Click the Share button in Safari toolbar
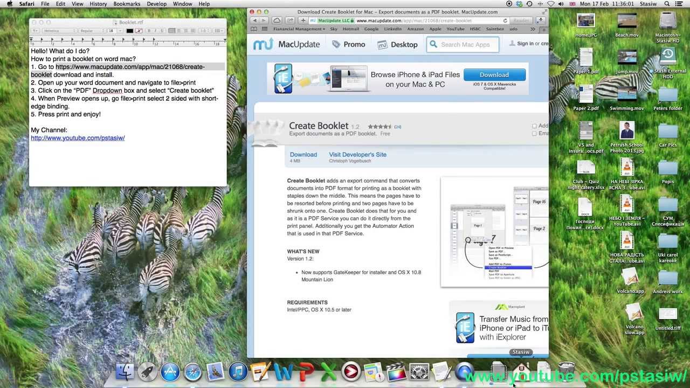The width and height of the screenshot is (690, 388). tap(290, 20)
